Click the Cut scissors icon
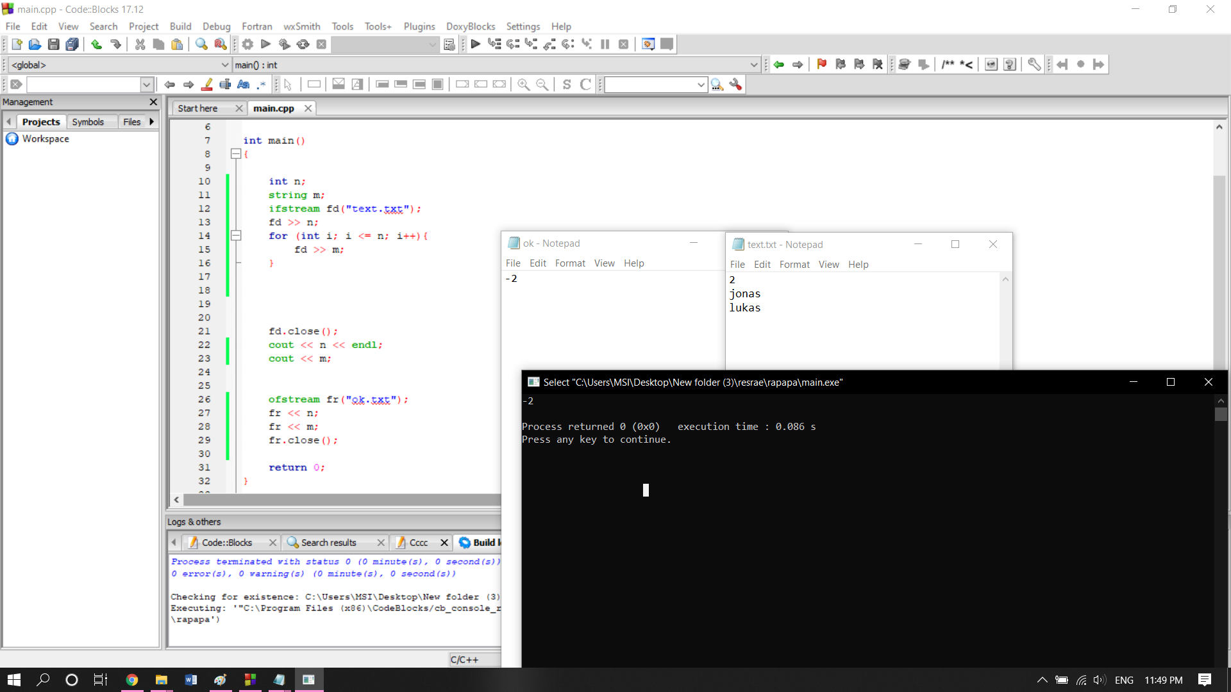Image resolution: width=1231 pixels, height=692 pixels. pos(140,44)
